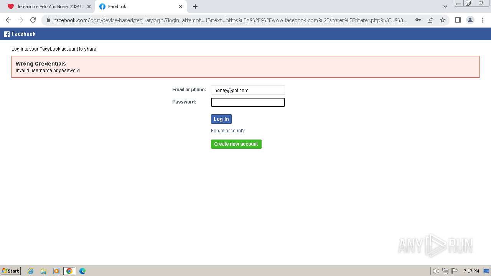
Task: Click the Log into your Facebook account text
Action: [54, 49]
